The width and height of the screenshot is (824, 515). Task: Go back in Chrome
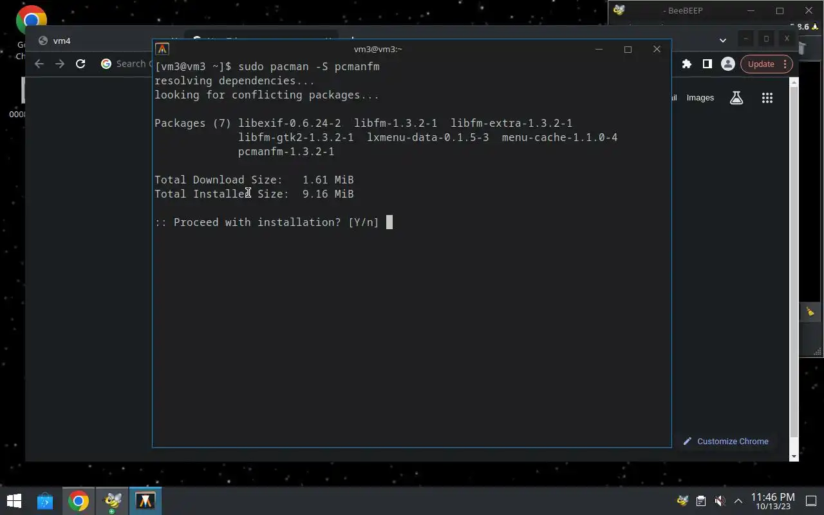pos(39,64)
